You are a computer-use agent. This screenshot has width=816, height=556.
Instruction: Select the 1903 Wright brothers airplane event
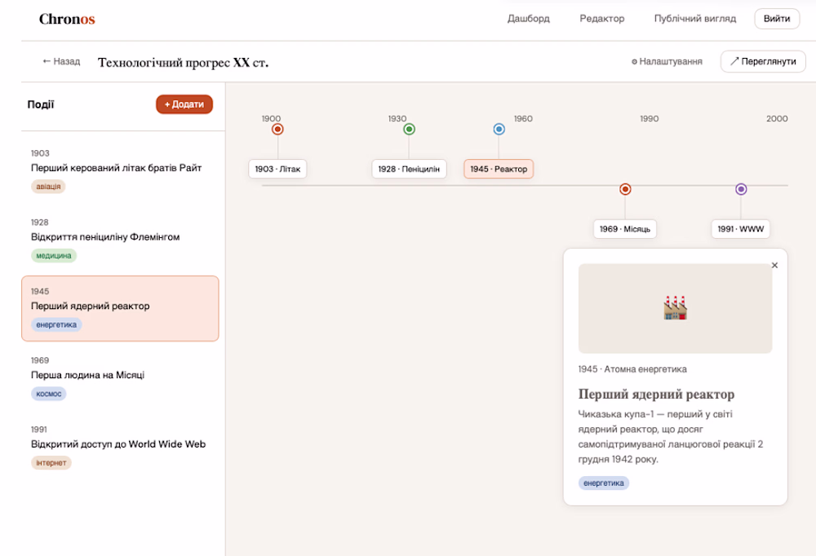coord(120,170)
